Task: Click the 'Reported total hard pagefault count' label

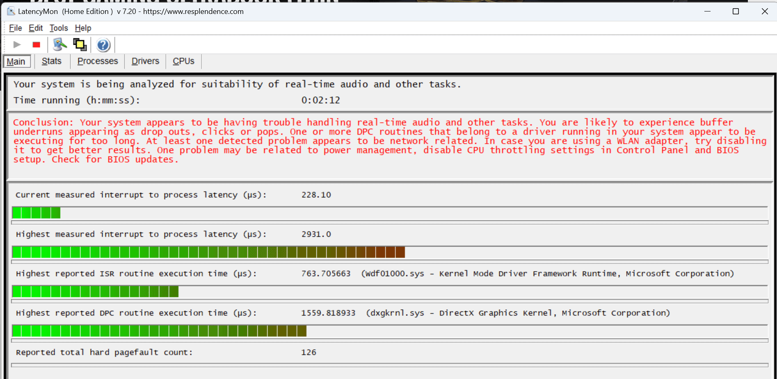Action: pyautogui.click(x=104, y=352)
